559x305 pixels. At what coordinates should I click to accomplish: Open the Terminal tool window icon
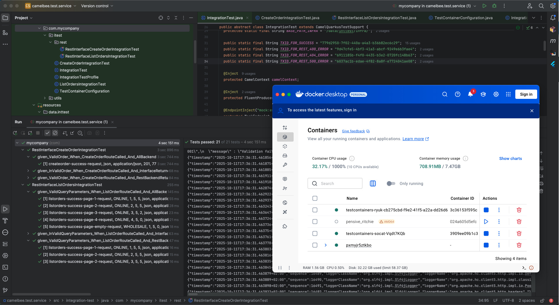(5, 267)
